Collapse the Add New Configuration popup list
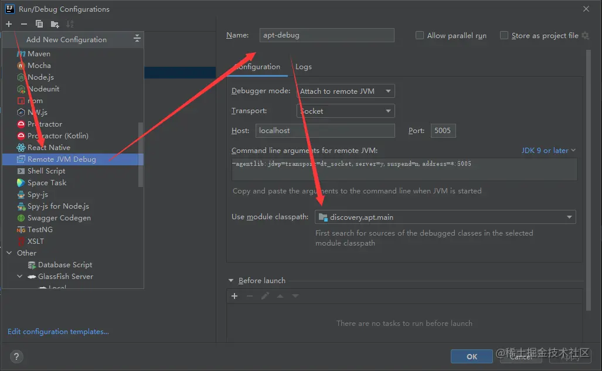Screen dimensions: 602x371 point(137,39)
